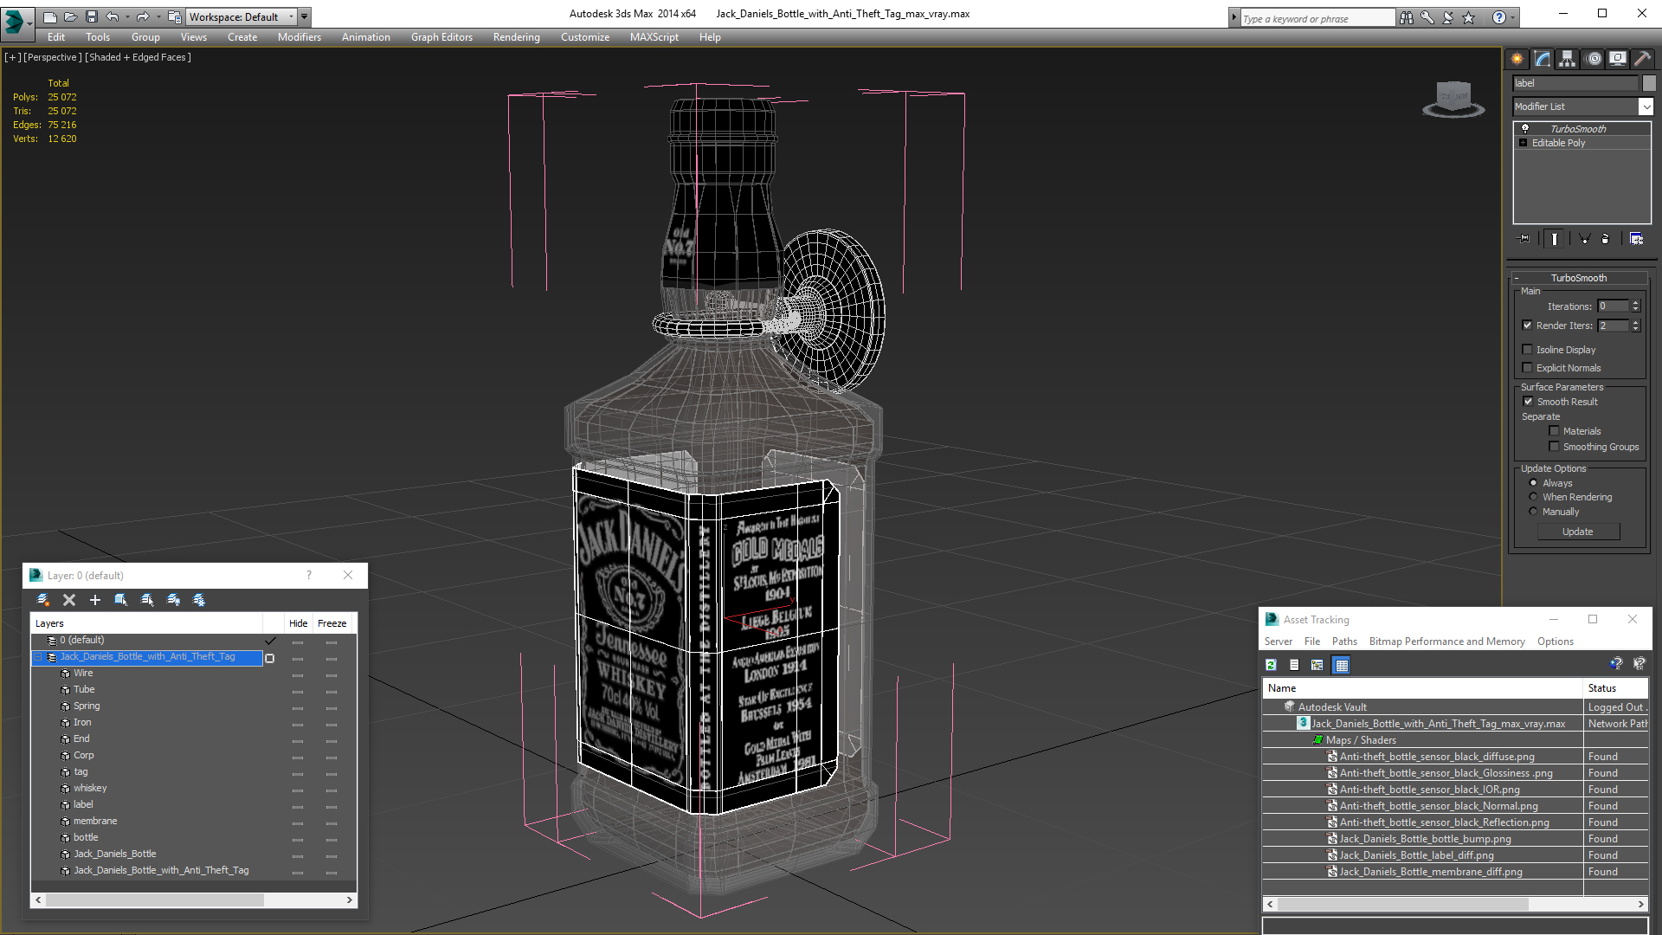The height and width of the screenshot is (935, 1662).
Task: Click Select Highlighted Objects icon in Layer dialog
Action: tap(121, 600)
